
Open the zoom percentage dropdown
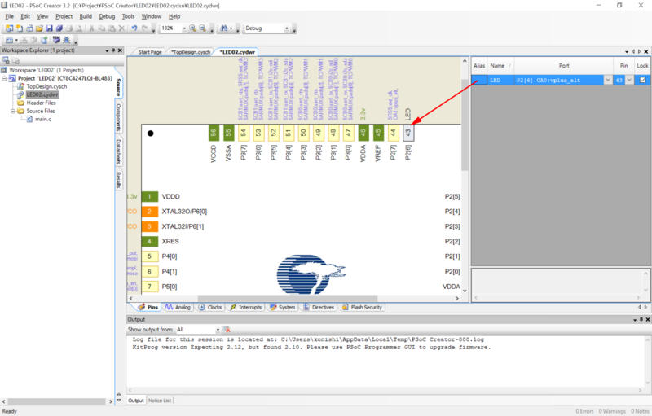(x=184, y=28)
